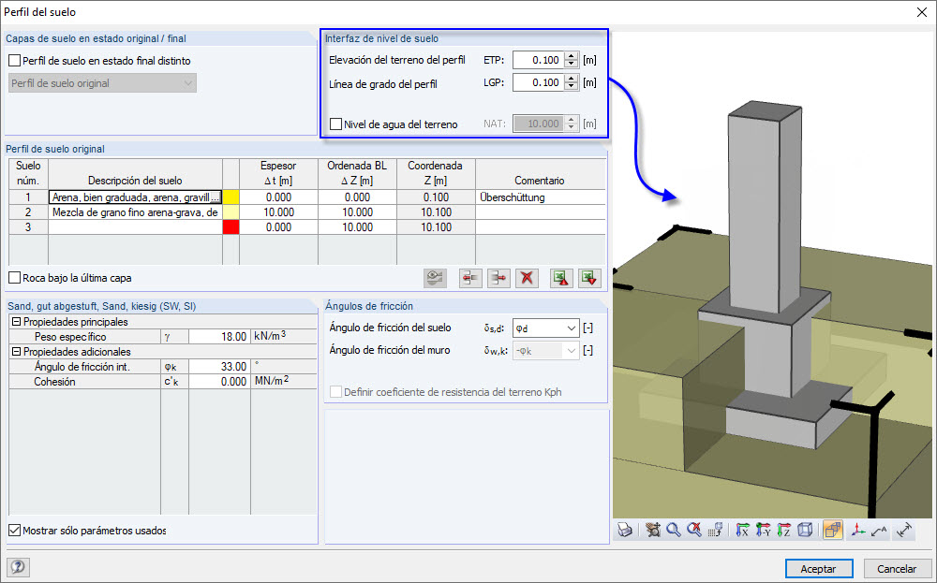Image resolution: width=937 pixels, height=583 pixels.
Task: Check 'Roca bajo la última capa'
Action: [14, 278]
